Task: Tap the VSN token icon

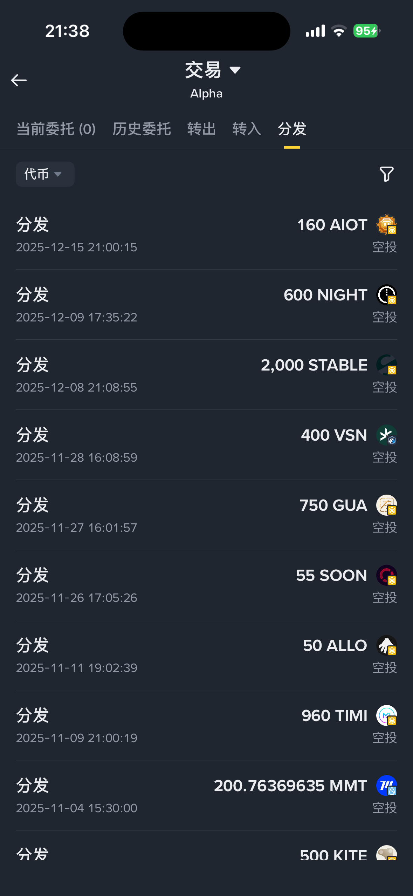Action: (386, 435)
